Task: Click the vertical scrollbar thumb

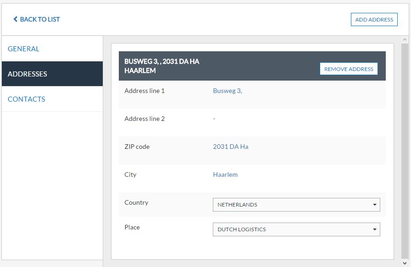Action: [405, 151]
